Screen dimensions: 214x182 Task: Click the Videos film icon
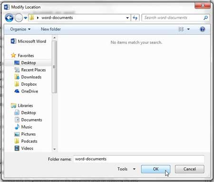(17, 148)
